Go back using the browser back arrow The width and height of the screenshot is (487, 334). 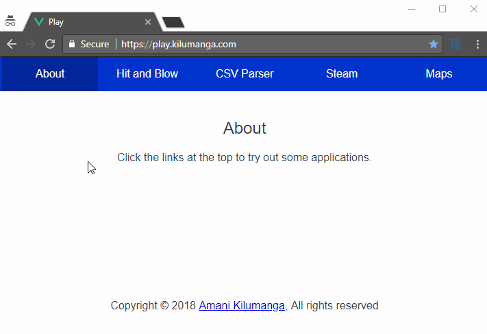12,44
